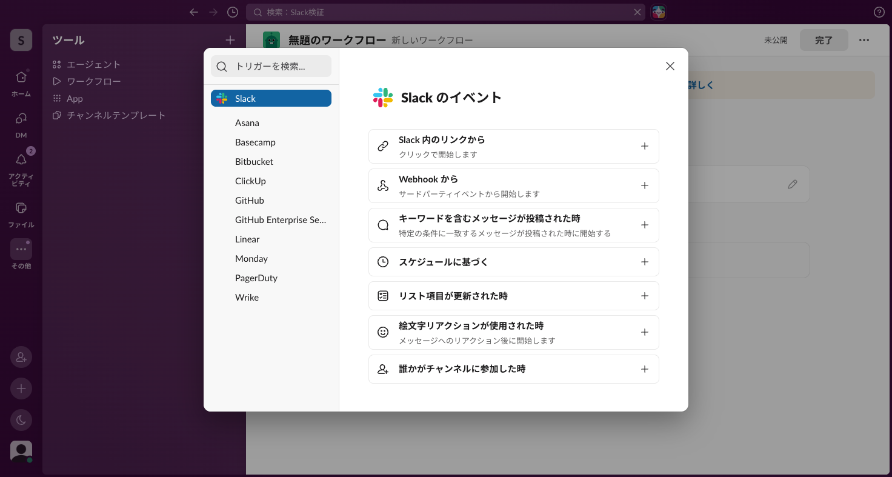Open Activity bell in sidebar

click(x=21, y=159)
